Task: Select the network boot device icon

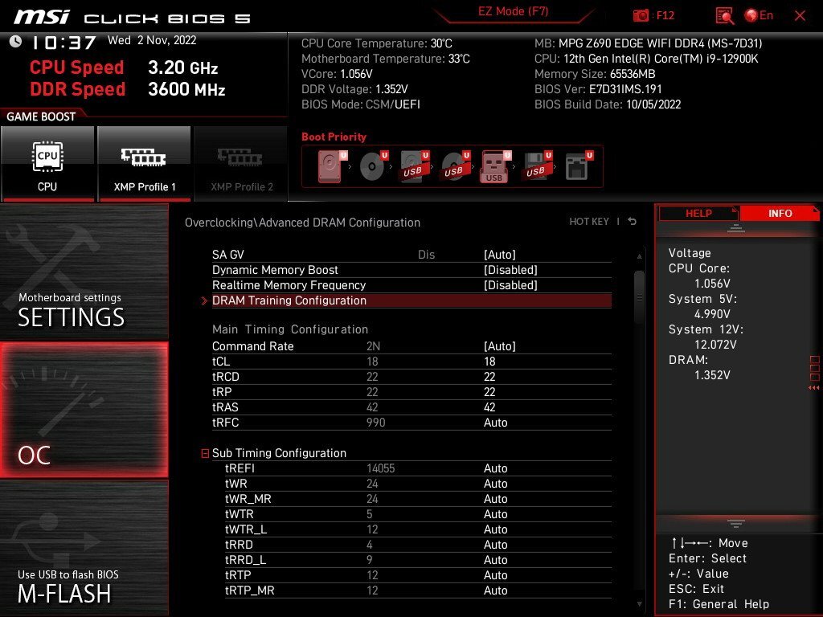Action: pos(579,166)
